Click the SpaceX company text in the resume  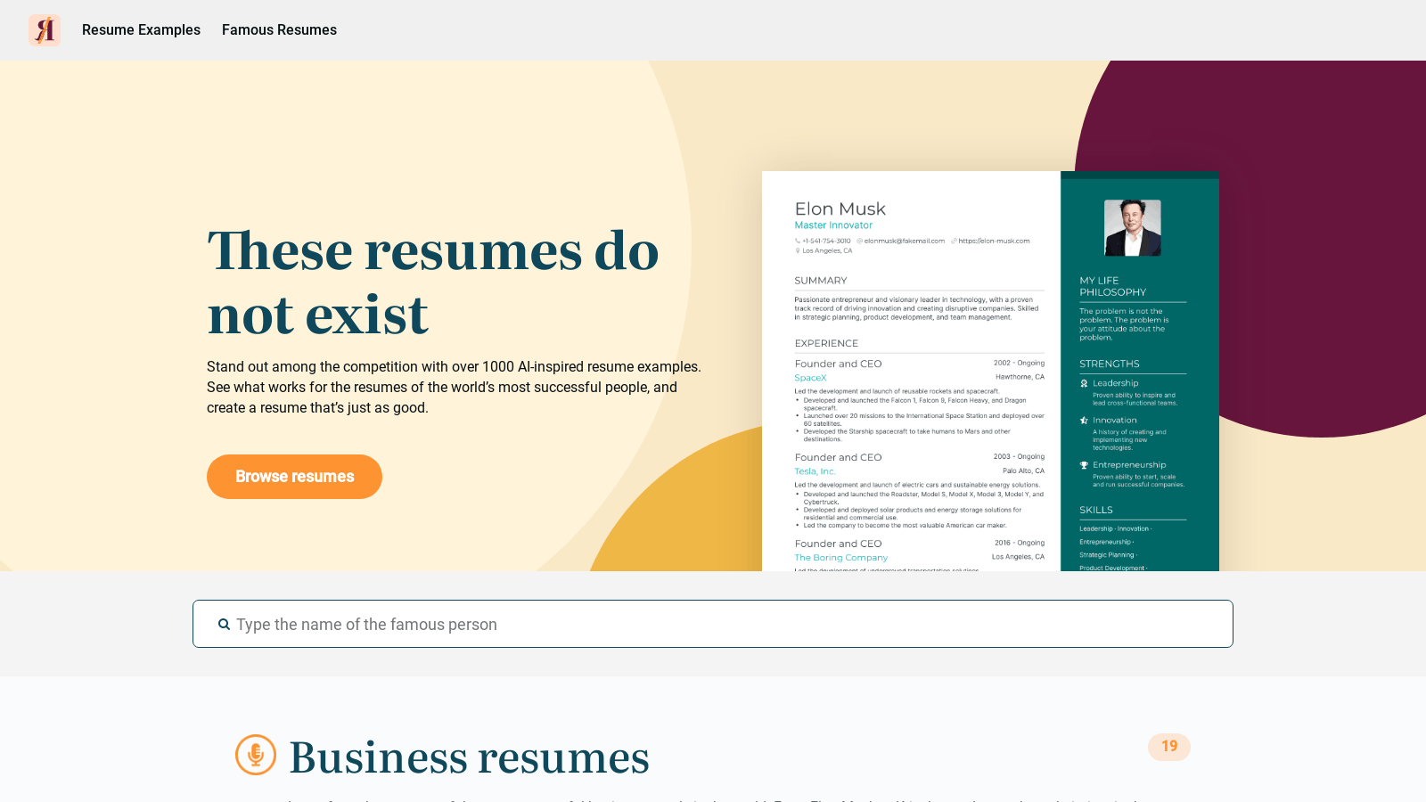pos(810,378)
